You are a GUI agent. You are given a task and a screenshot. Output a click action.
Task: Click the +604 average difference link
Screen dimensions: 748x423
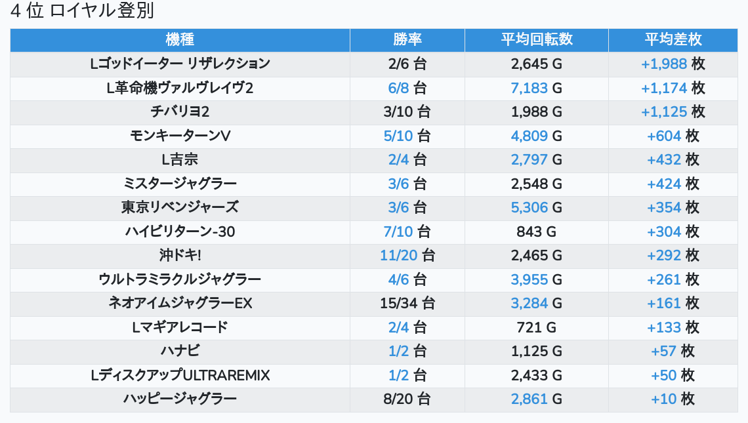point(664,136)
